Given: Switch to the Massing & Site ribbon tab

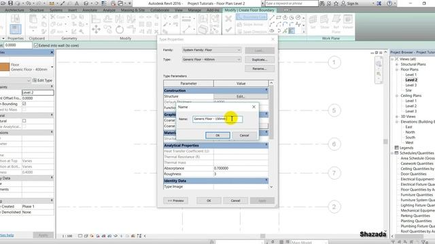Looking at the screenshot, I should coord(133,10).
